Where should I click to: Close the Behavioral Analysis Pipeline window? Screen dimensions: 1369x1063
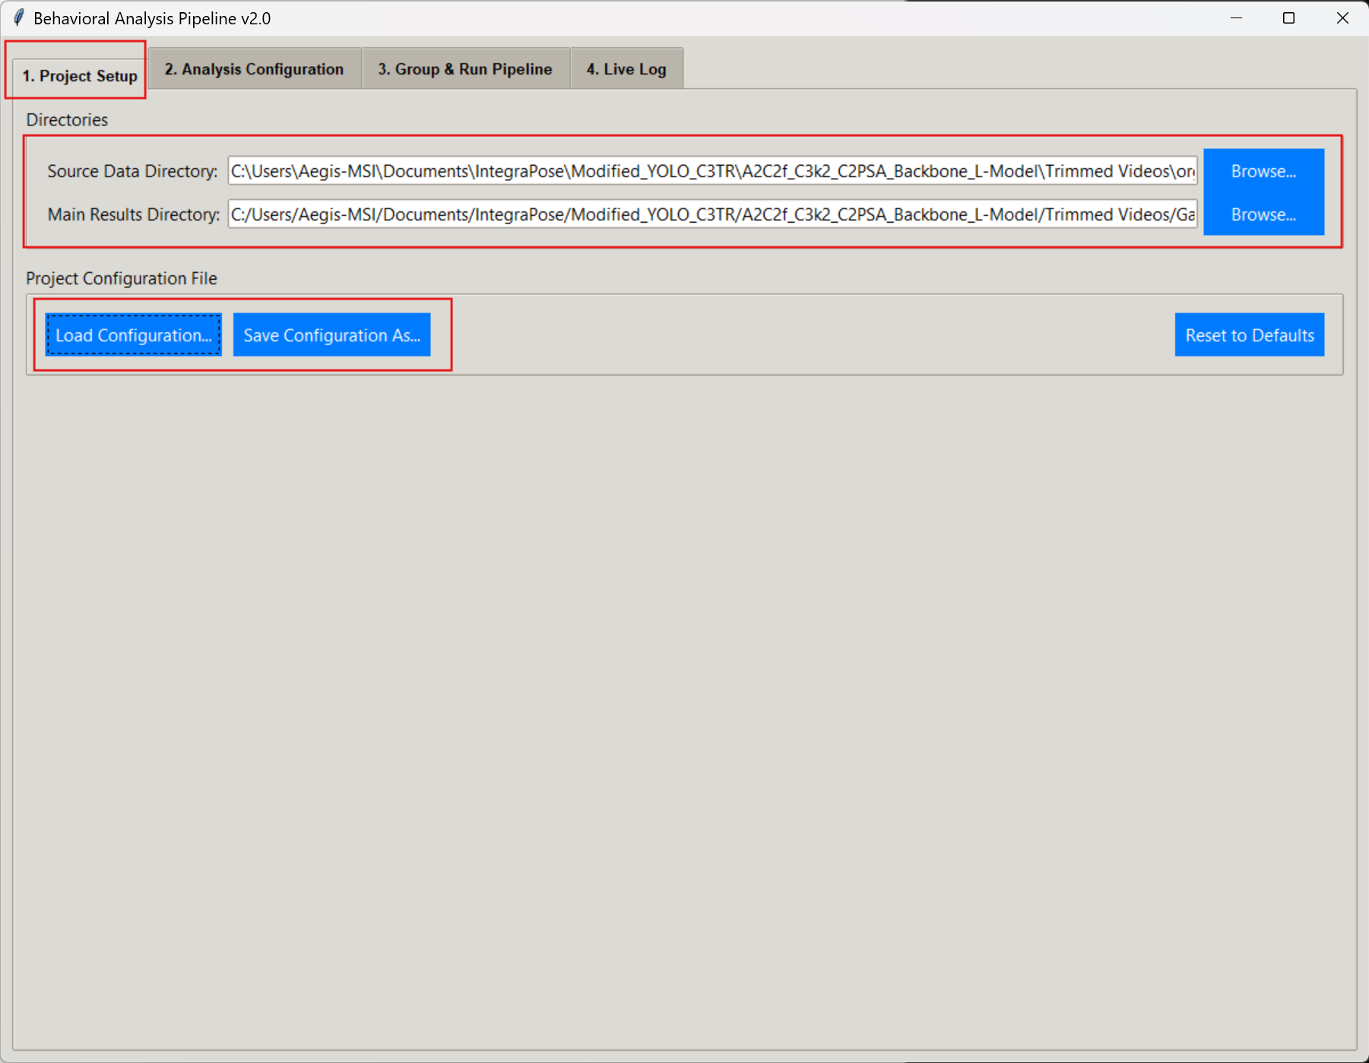pos(1342,18)
